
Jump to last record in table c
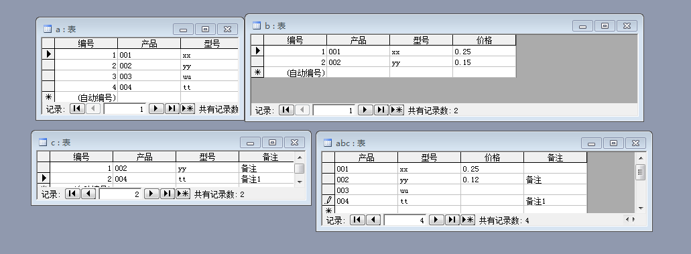pyautogui.click(x=167, y=194)
